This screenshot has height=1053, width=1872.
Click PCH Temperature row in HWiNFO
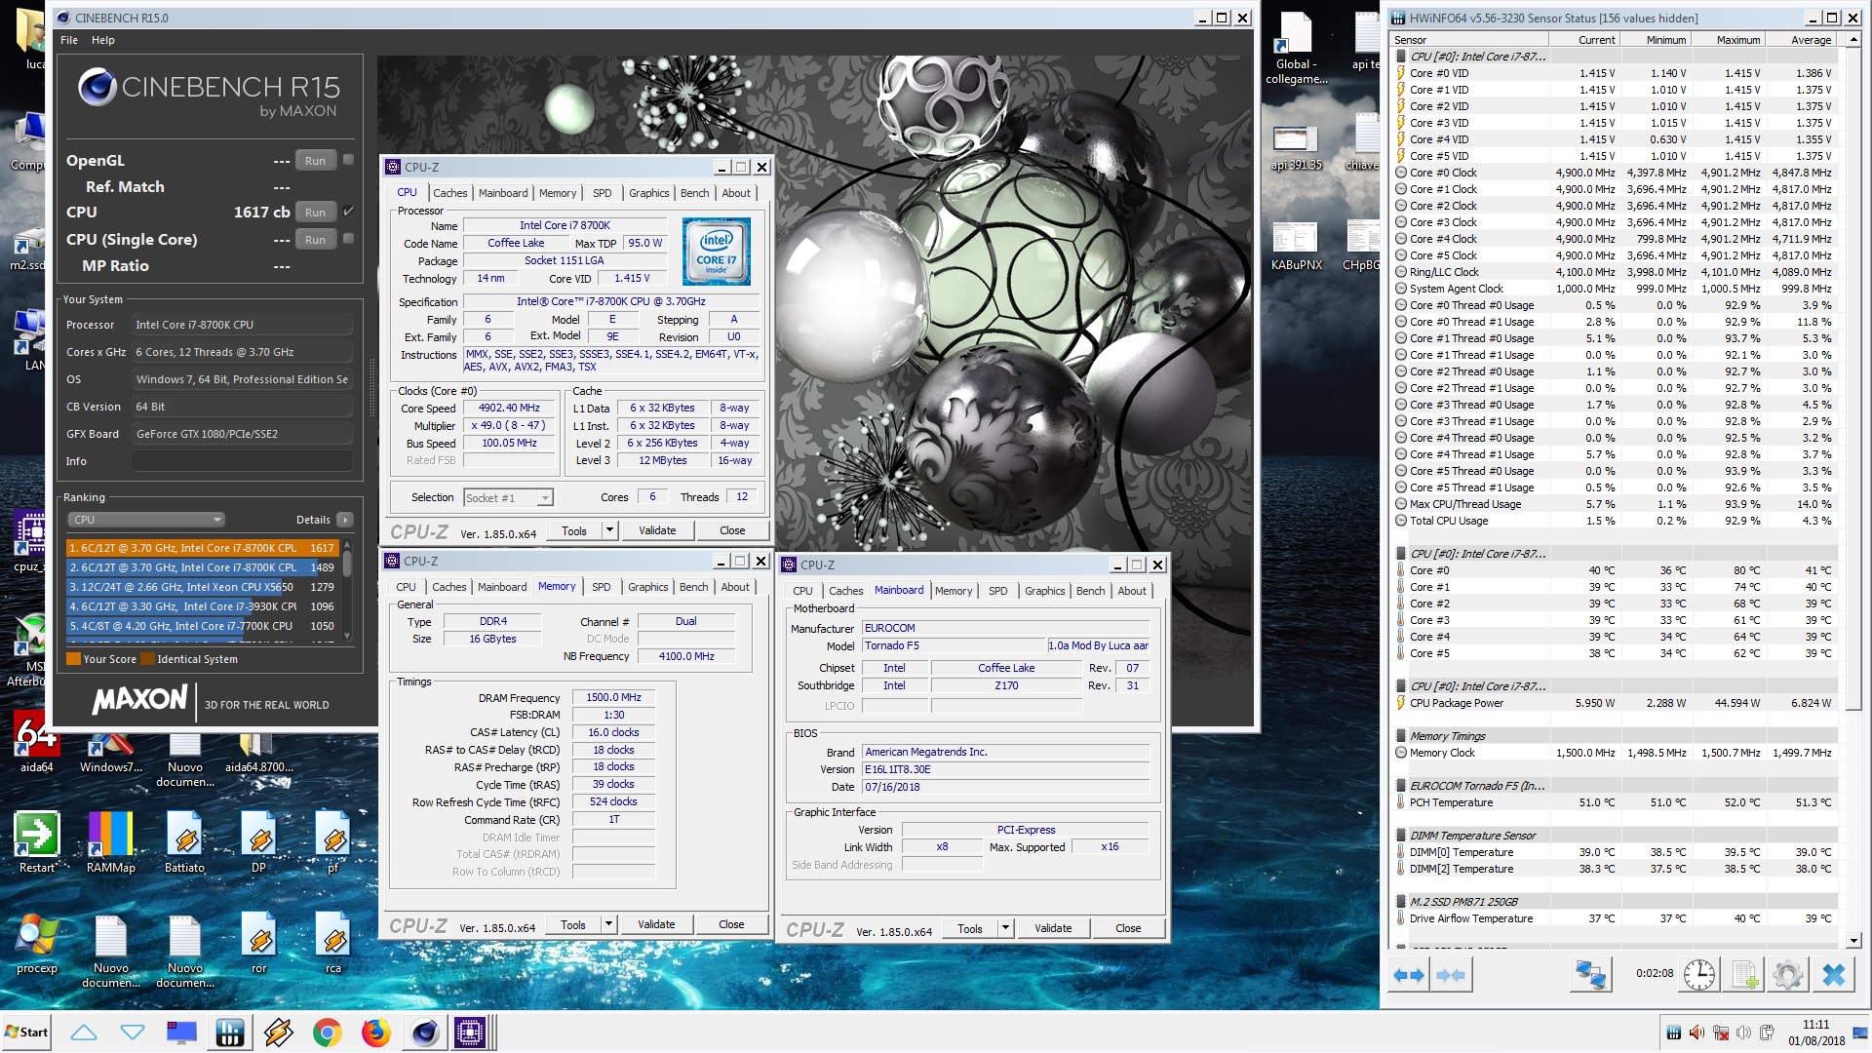[1615, 802]
